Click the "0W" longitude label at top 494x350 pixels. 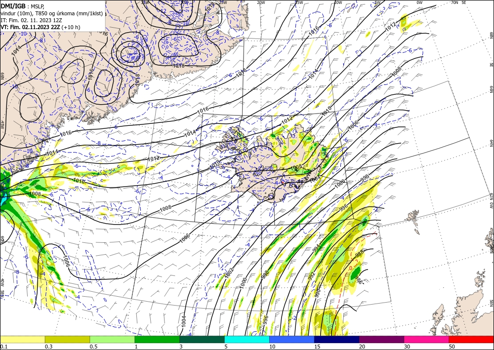pos(419,2)
